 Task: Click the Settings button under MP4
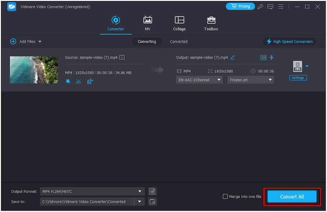click(298, 78)
